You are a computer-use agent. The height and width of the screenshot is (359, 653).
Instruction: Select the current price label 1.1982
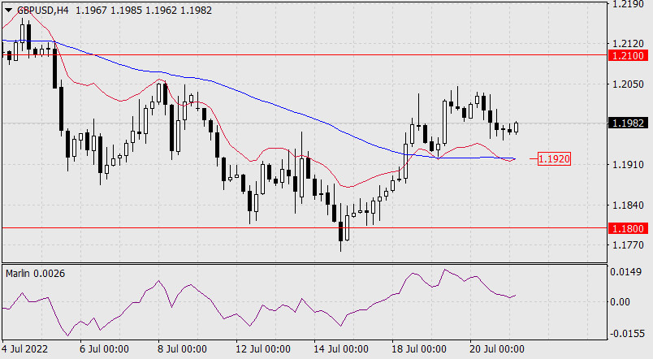tap(628, 123)
